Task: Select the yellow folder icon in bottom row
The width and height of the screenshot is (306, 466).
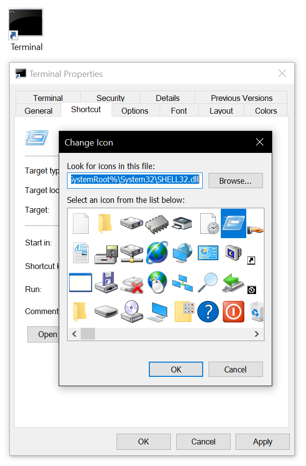Action: 80,312
